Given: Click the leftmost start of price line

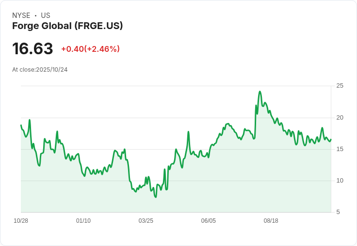Looking at the screenshot, I should point(21,125).
